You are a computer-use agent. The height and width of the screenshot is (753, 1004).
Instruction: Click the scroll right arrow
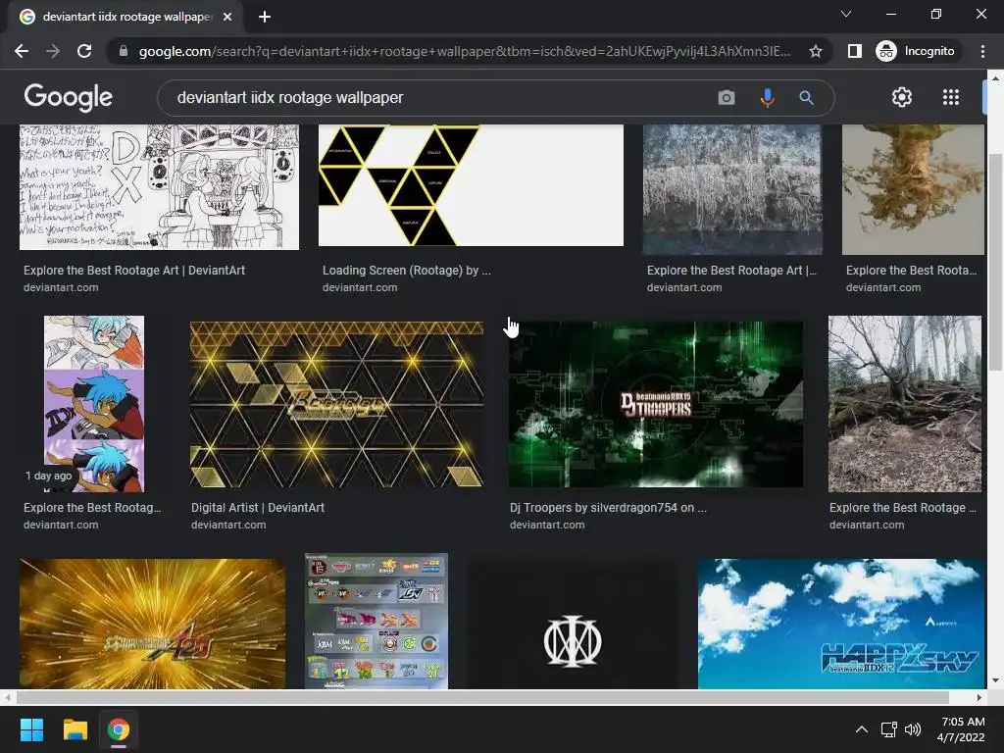(x=979, y=697)
